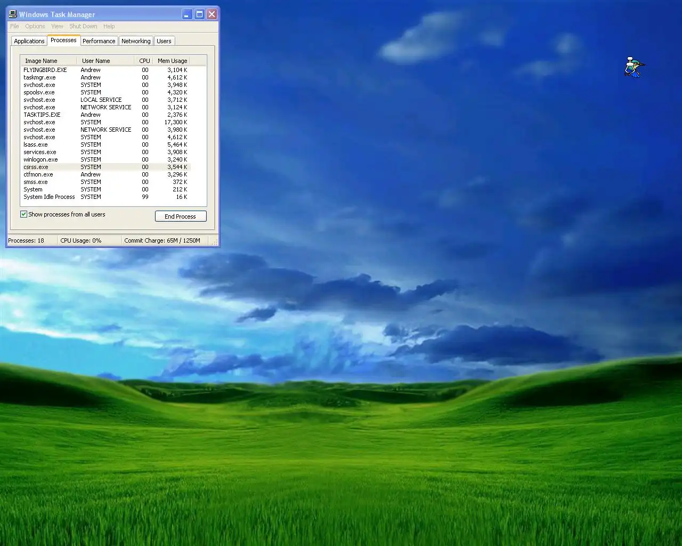The image size is (682, 546).
Task: Uncheck Show processes from all users
Action: coord(23,214)
